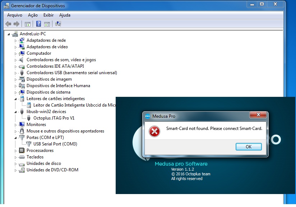Click the Dispositivos de imagem camera icon
This screenshot has width=296, height=207.
click(22, 79)
